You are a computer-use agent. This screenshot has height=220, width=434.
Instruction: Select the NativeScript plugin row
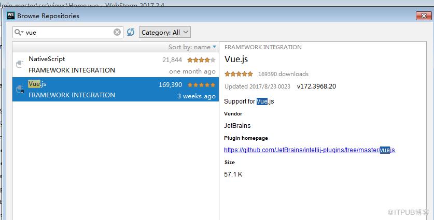pos(116,65)
